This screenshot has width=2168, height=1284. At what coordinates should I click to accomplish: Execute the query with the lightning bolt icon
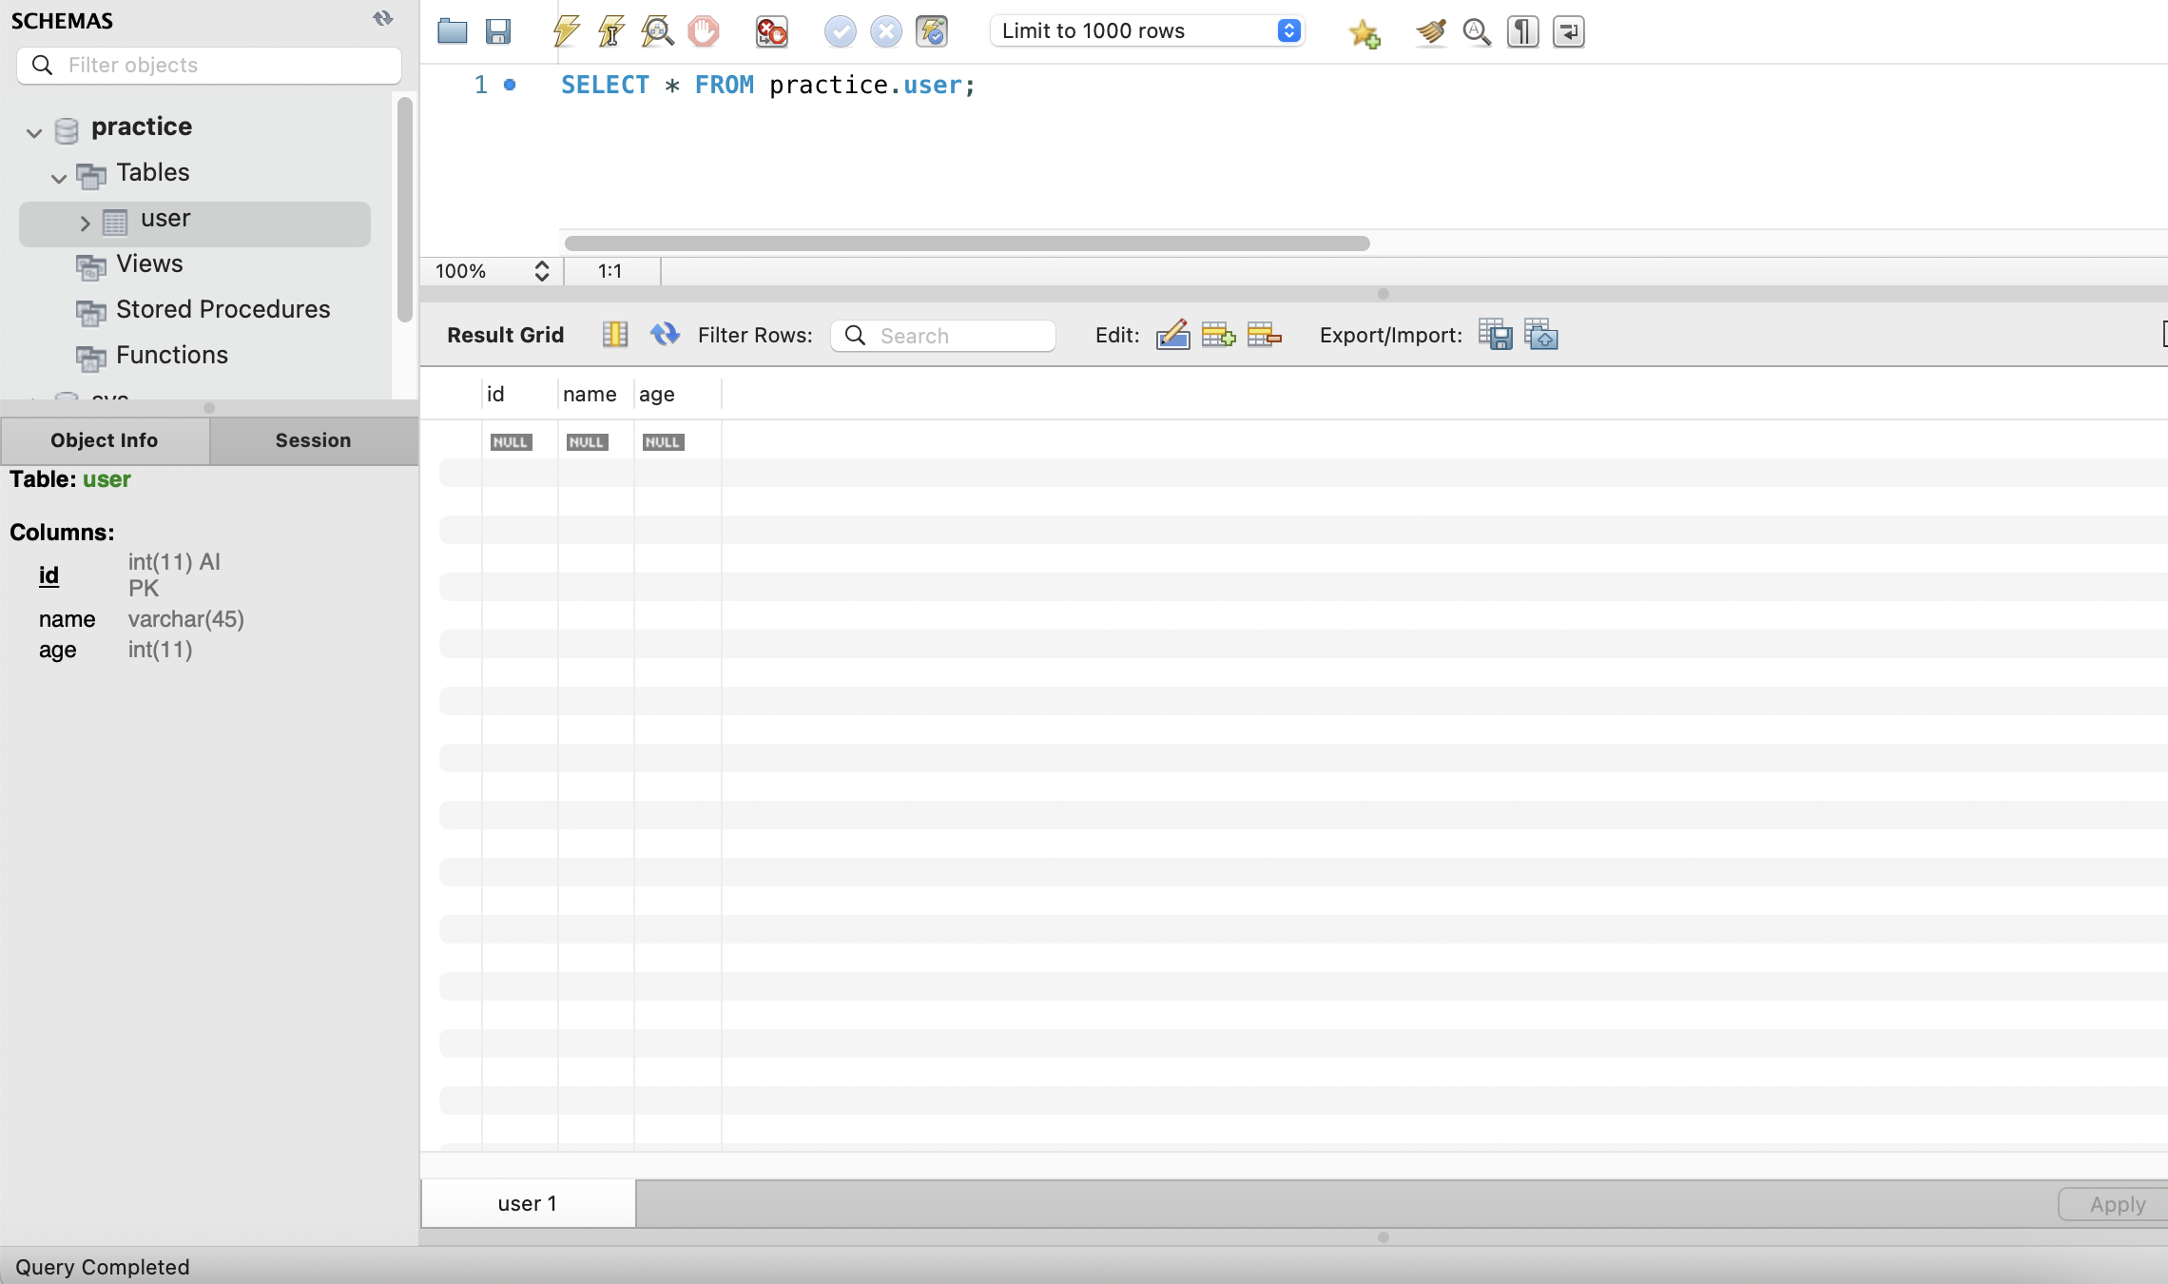coord(566,31)
